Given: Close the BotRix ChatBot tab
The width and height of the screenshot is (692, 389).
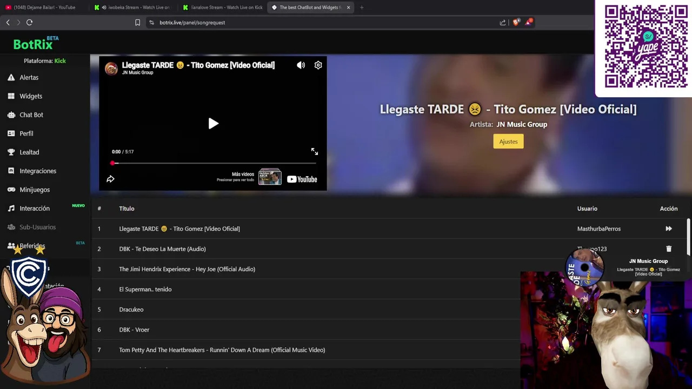Looking at the screenshot, I should coord(348,8).
